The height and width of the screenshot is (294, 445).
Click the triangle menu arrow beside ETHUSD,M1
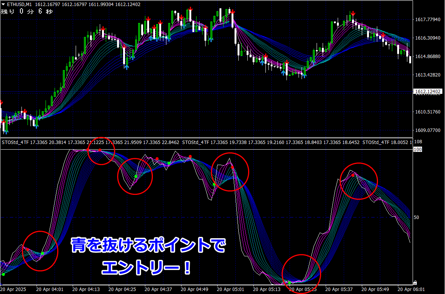click(3, 5)
